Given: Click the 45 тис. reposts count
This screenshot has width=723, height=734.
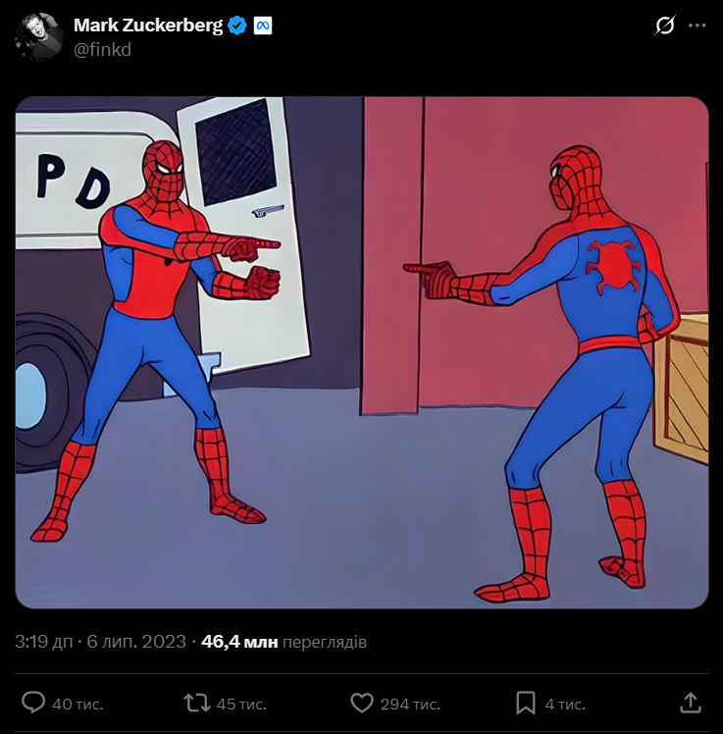Looking at the screenshot, I should pos(240,704).
